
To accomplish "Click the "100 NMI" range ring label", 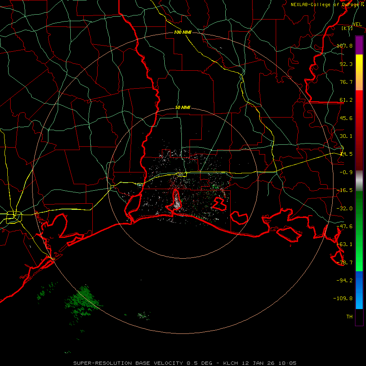I will [183, 32].
